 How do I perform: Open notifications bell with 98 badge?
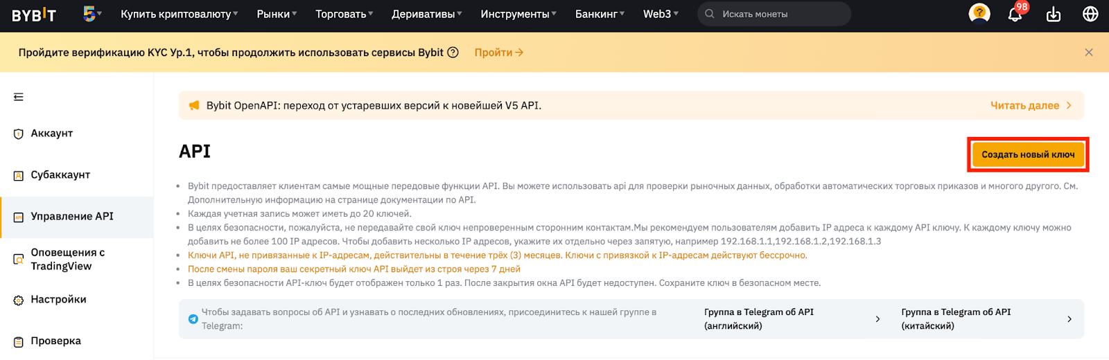(x=1015, y=13)
